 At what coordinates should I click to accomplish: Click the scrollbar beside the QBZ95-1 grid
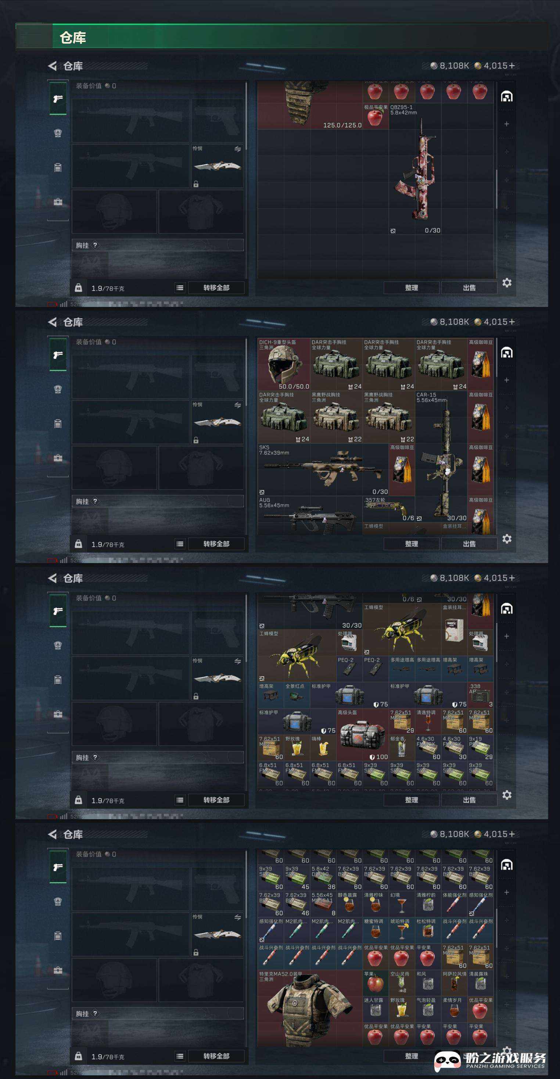(x=496, y=188)
